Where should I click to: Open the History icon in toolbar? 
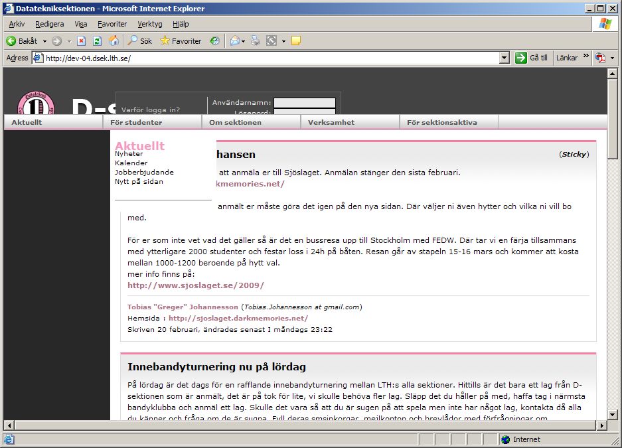click(214, 41)
